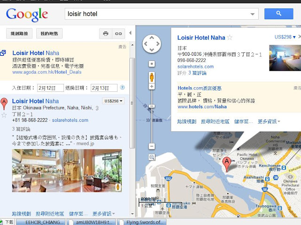The height and width of the screenshot is (225, 301).
Task: Click the map zoom out minus button
Action: tap(151, 146)
